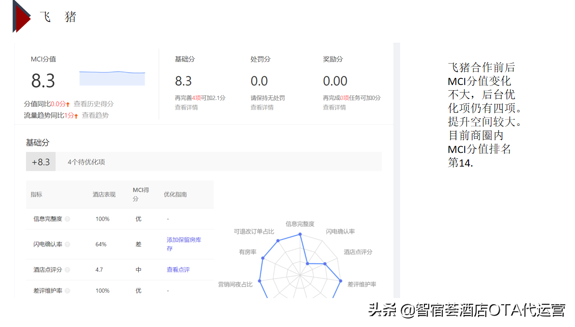Click the 酒店表现 column header
This screenshot has height=327, width=575.
tap(104, 195)
